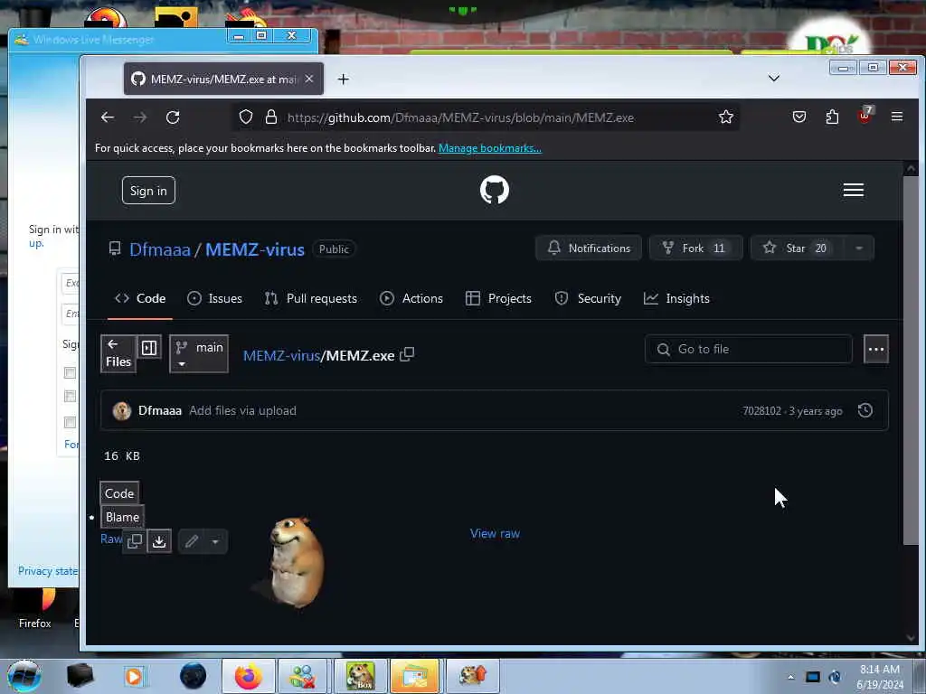Open the list all tabs chevron

pos(774,78)
